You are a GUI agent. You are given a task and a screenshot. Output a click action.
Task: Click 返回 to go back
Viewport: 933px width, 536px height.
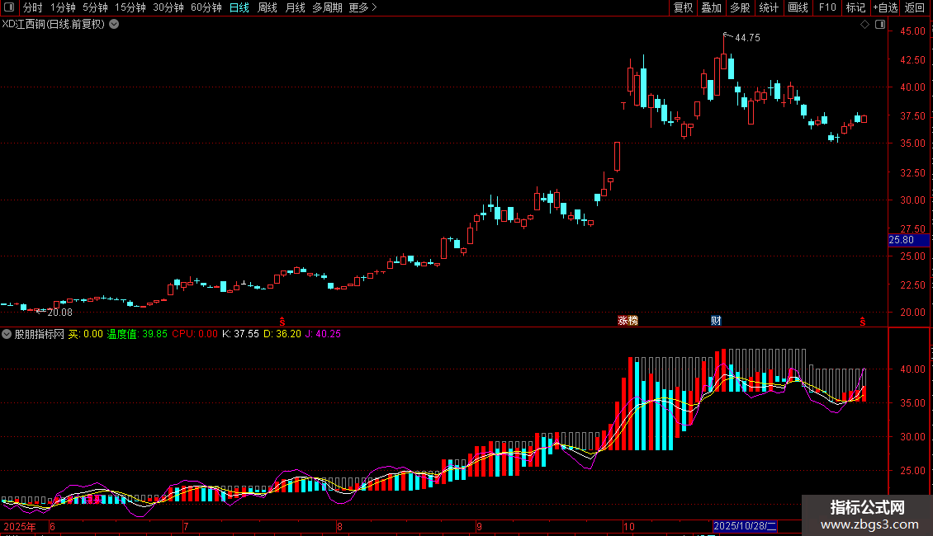(x=915, y=7)
